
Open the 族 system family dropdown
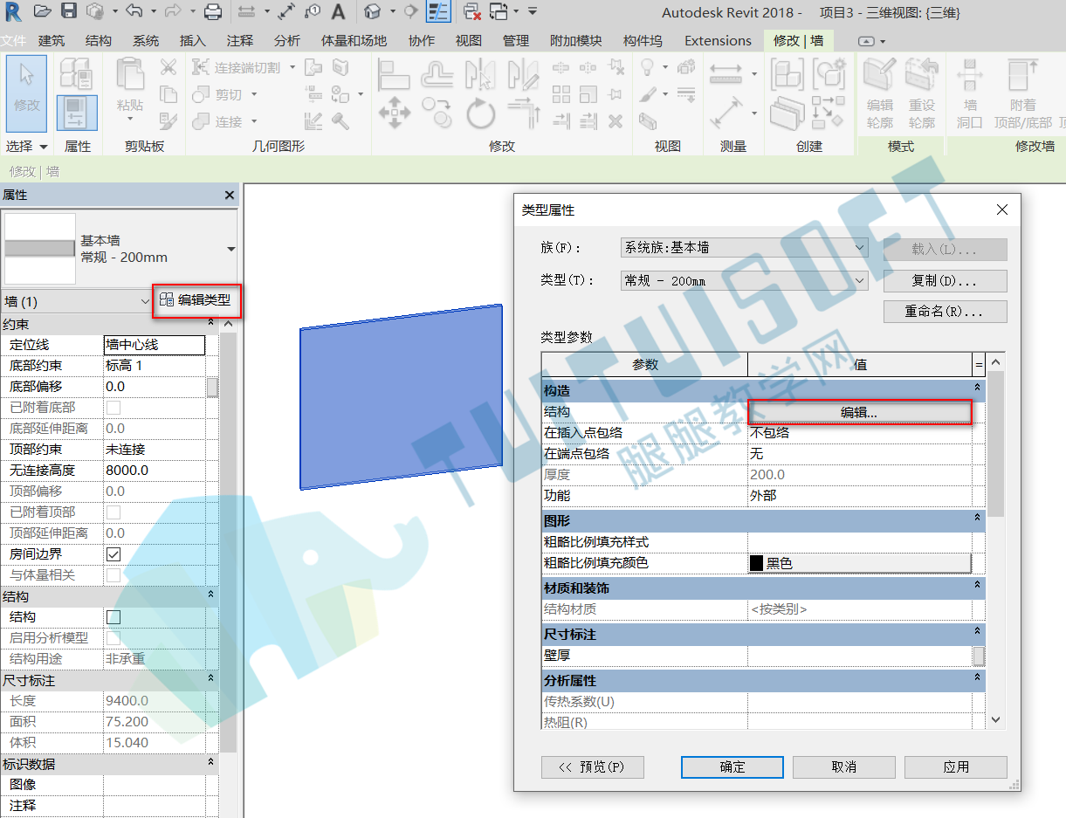(x=744, y=248)
